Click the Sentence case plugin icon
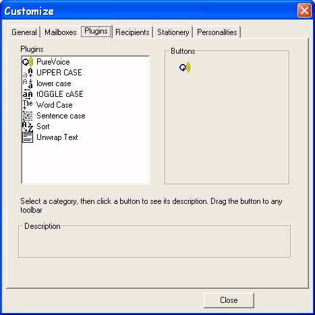 click(28, 116)
